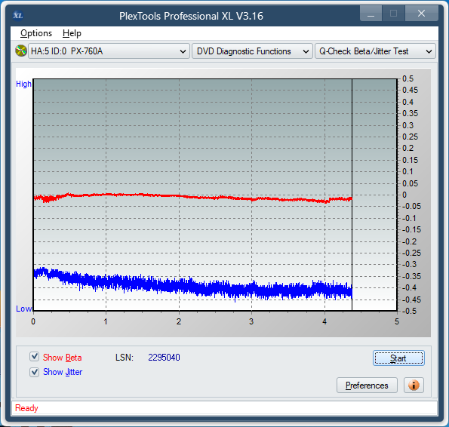Click the Ready status bar
The width and height of the screenshot is (449, 427).
coord(224,408)
